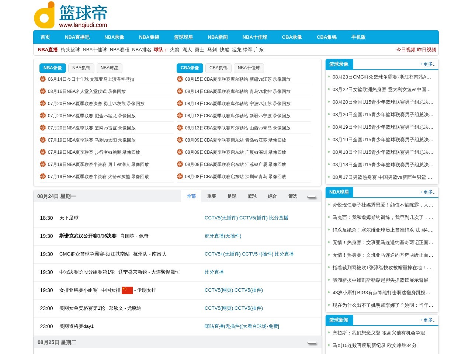The height and width of the screenshot is (354, 472).
Task: Open 虎牙直播(无插件) stream link
Action: click(x=223, y=236)
